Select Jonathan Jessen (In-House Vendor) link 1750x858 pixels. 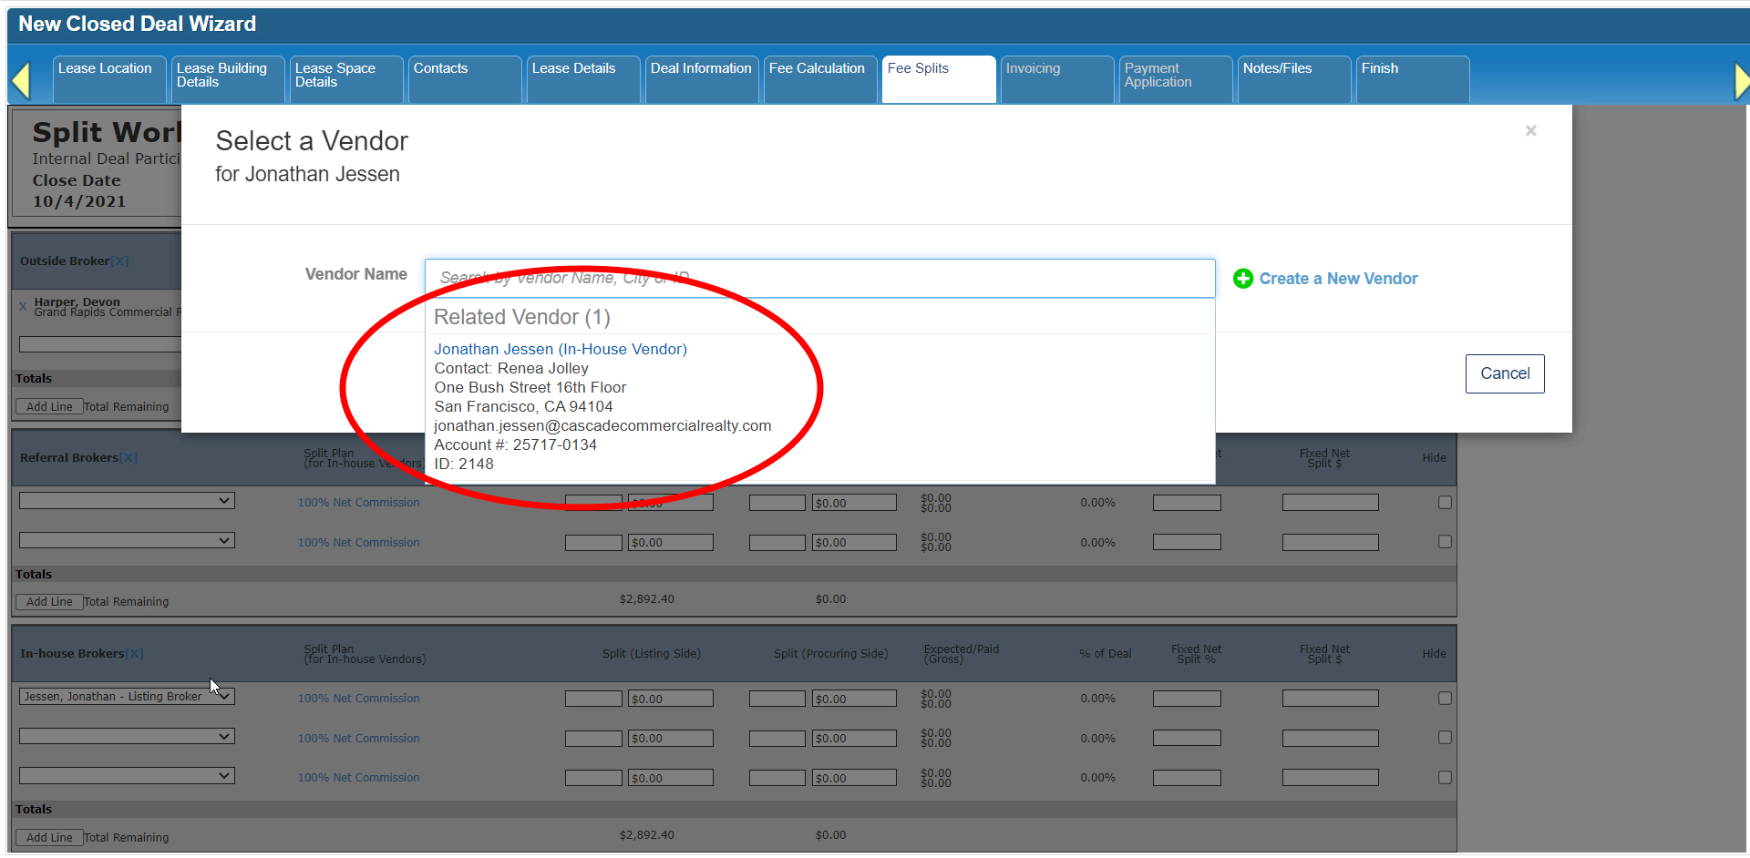click(560, 350)
